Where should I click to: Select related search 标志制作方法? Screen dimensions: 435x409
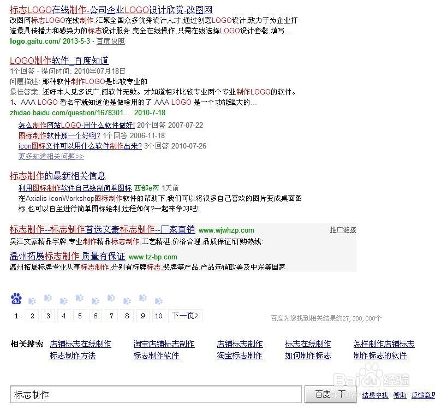(73, 355)
